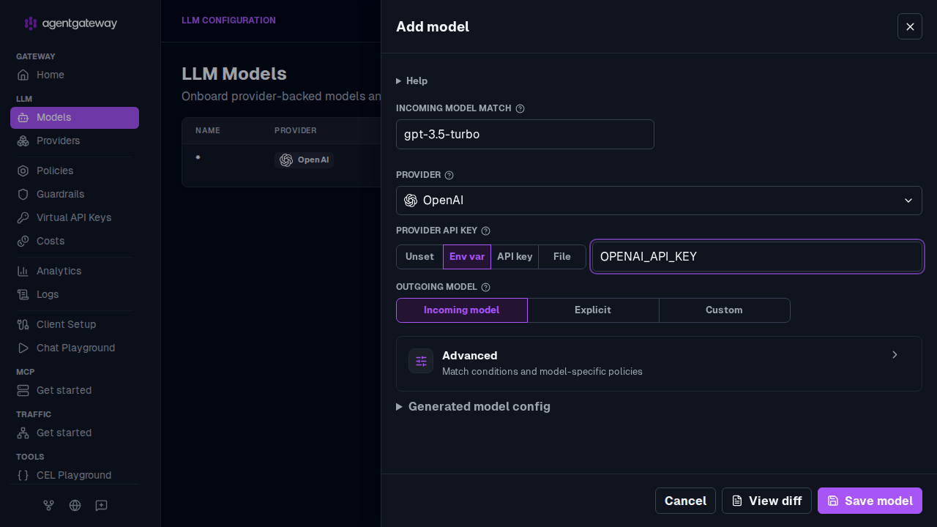Click help icon beside Incoming Model Match
937x527 pixels.
[520, 108]
